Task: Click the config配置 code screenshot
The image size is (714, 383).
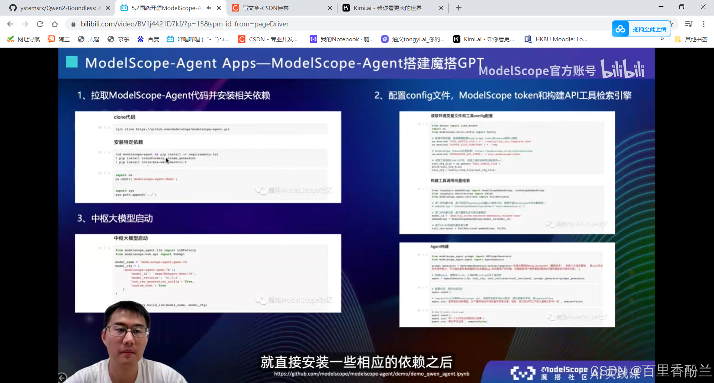Action: pyautogui.click(x=507, y=173)
